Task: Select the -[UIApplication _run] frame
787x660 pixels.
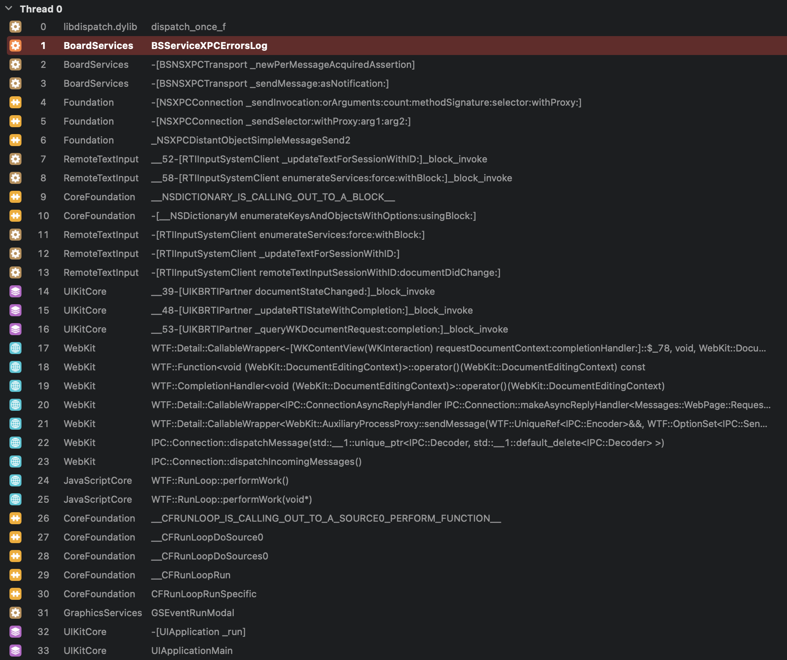Action: (x=198, y=632)
